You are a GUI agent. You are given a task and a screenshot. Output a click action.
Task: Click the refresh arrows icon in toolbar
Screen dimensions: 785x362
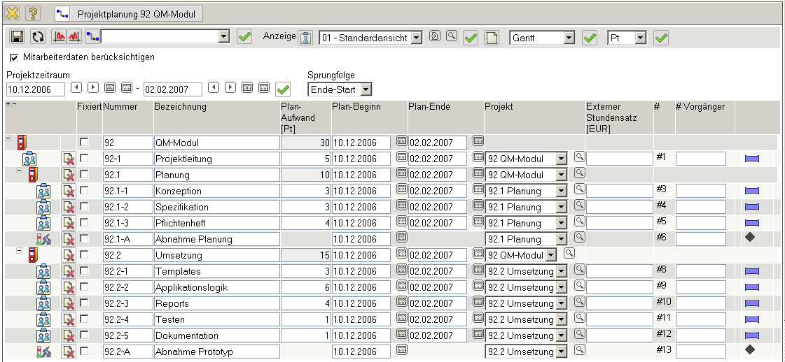click(x=38, y=37)
